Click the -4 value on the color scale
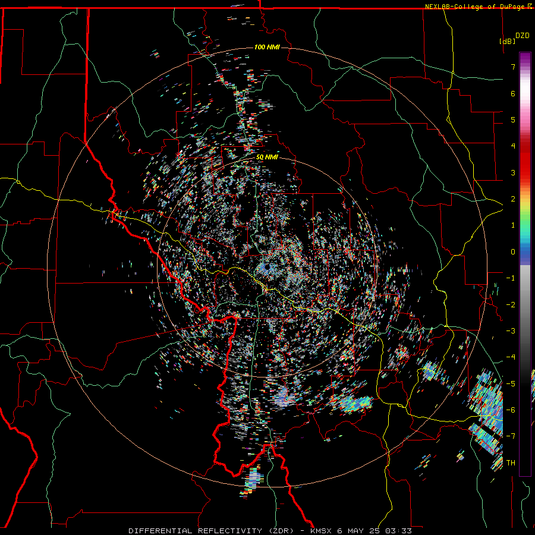This screenshot has height=535, width=535. coord(511,357)
